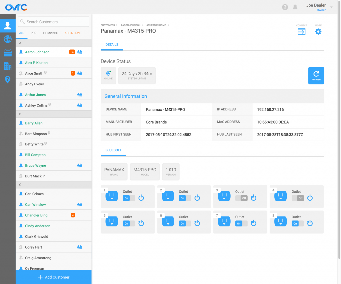
Task: Turn on Outlet 4 switch
Action: tap(298, 198)
